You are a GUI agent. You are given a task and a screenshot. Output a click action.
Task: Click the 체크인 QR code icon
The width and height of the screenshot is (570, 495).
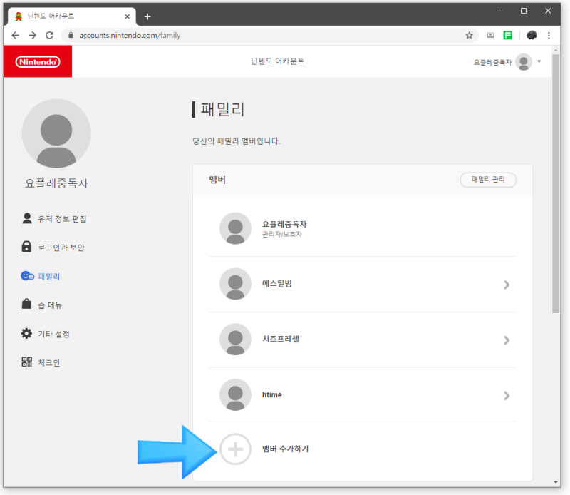click(x=26, y=362)
